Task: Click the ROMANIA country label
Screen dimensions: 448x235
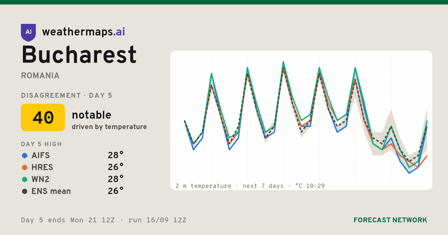Action: [x=40, y=76]
